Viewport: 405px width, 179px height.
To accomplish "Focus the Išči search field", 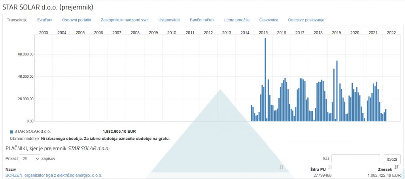I will tap(356, 159).
